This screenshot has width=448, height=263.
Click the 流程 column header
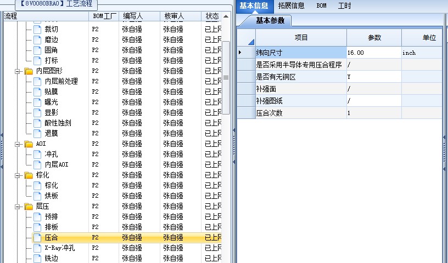point(46,16)
